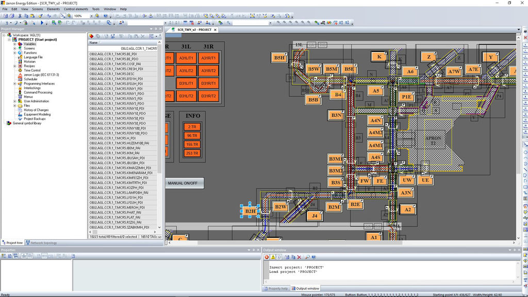The width and height of the screenshot is (528, 297).
Task: Open the Control elements menu
Action: point(76,9)
